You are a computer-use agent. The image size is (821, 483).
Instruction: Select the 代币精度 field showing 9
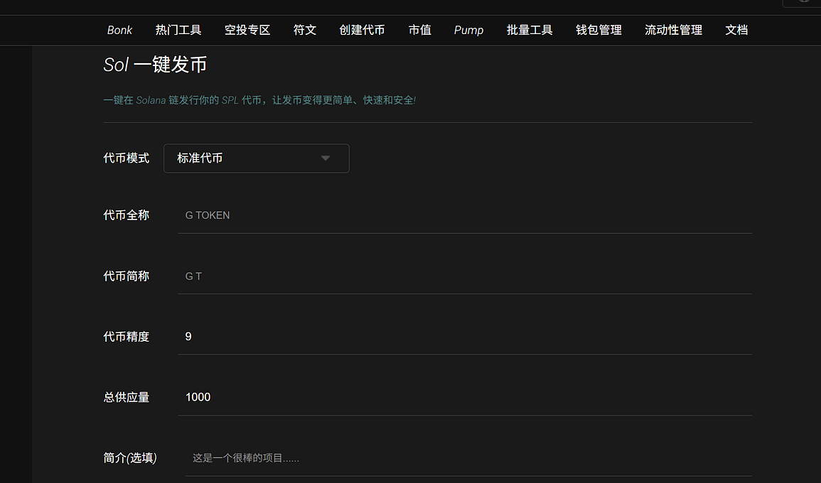[464, 337]
